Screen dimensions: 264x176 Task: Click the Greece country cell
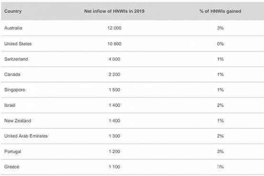click(12, 167)
